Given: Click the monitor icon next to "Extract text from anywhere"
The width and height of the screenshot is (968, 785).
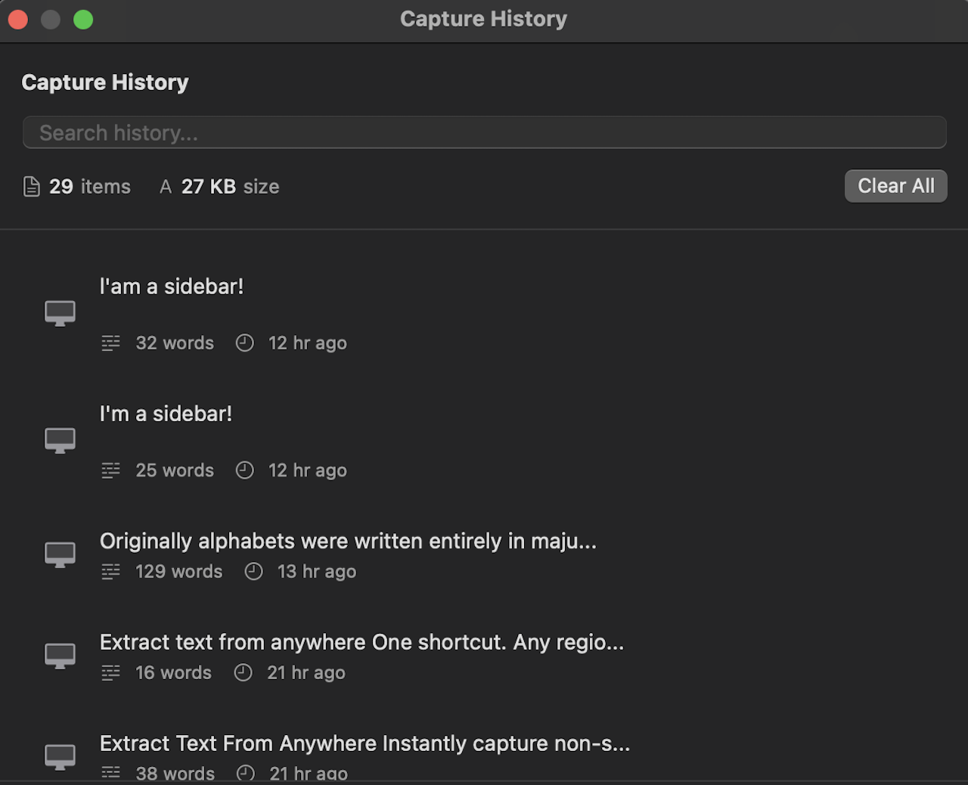Looking at the screenshot, I should (60, 656).
